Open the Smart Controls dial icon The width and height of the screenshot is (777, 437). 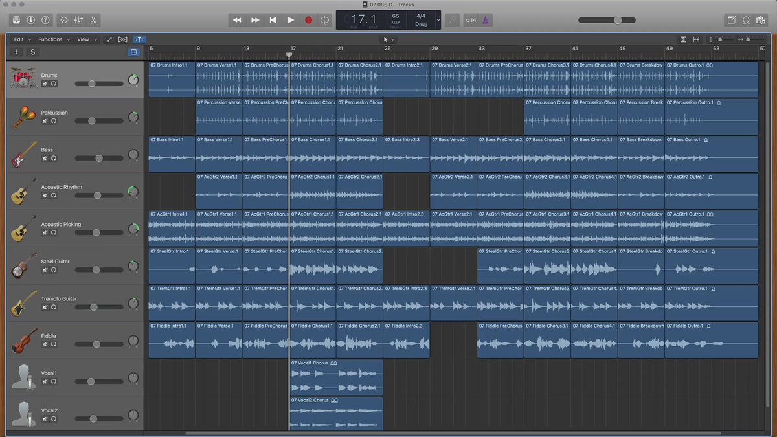click(x=63, y=20)
